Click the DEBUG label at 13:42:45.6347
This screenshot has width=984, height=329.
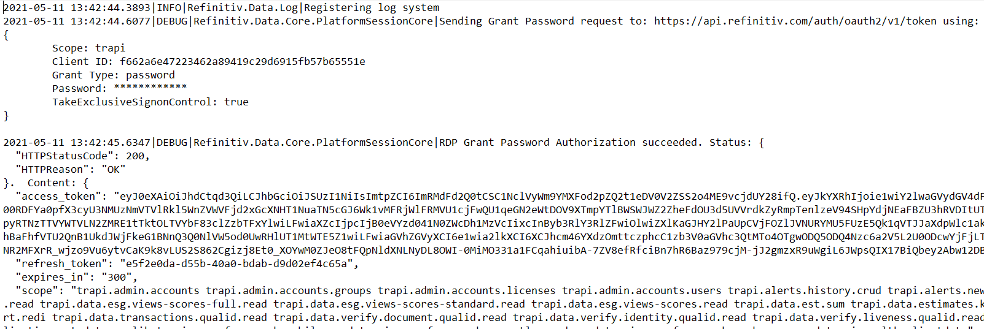(x=171, y=142)
